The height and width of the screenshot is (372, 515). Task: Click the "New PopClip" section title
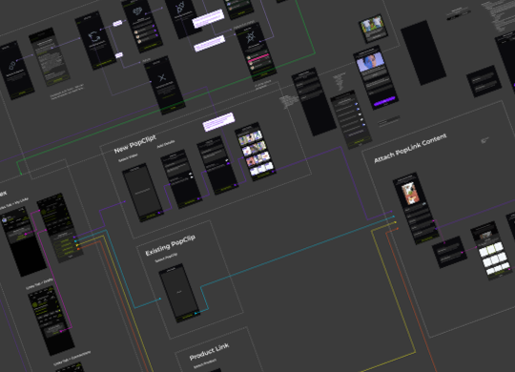pyautogui.click(x=135, y=144)
